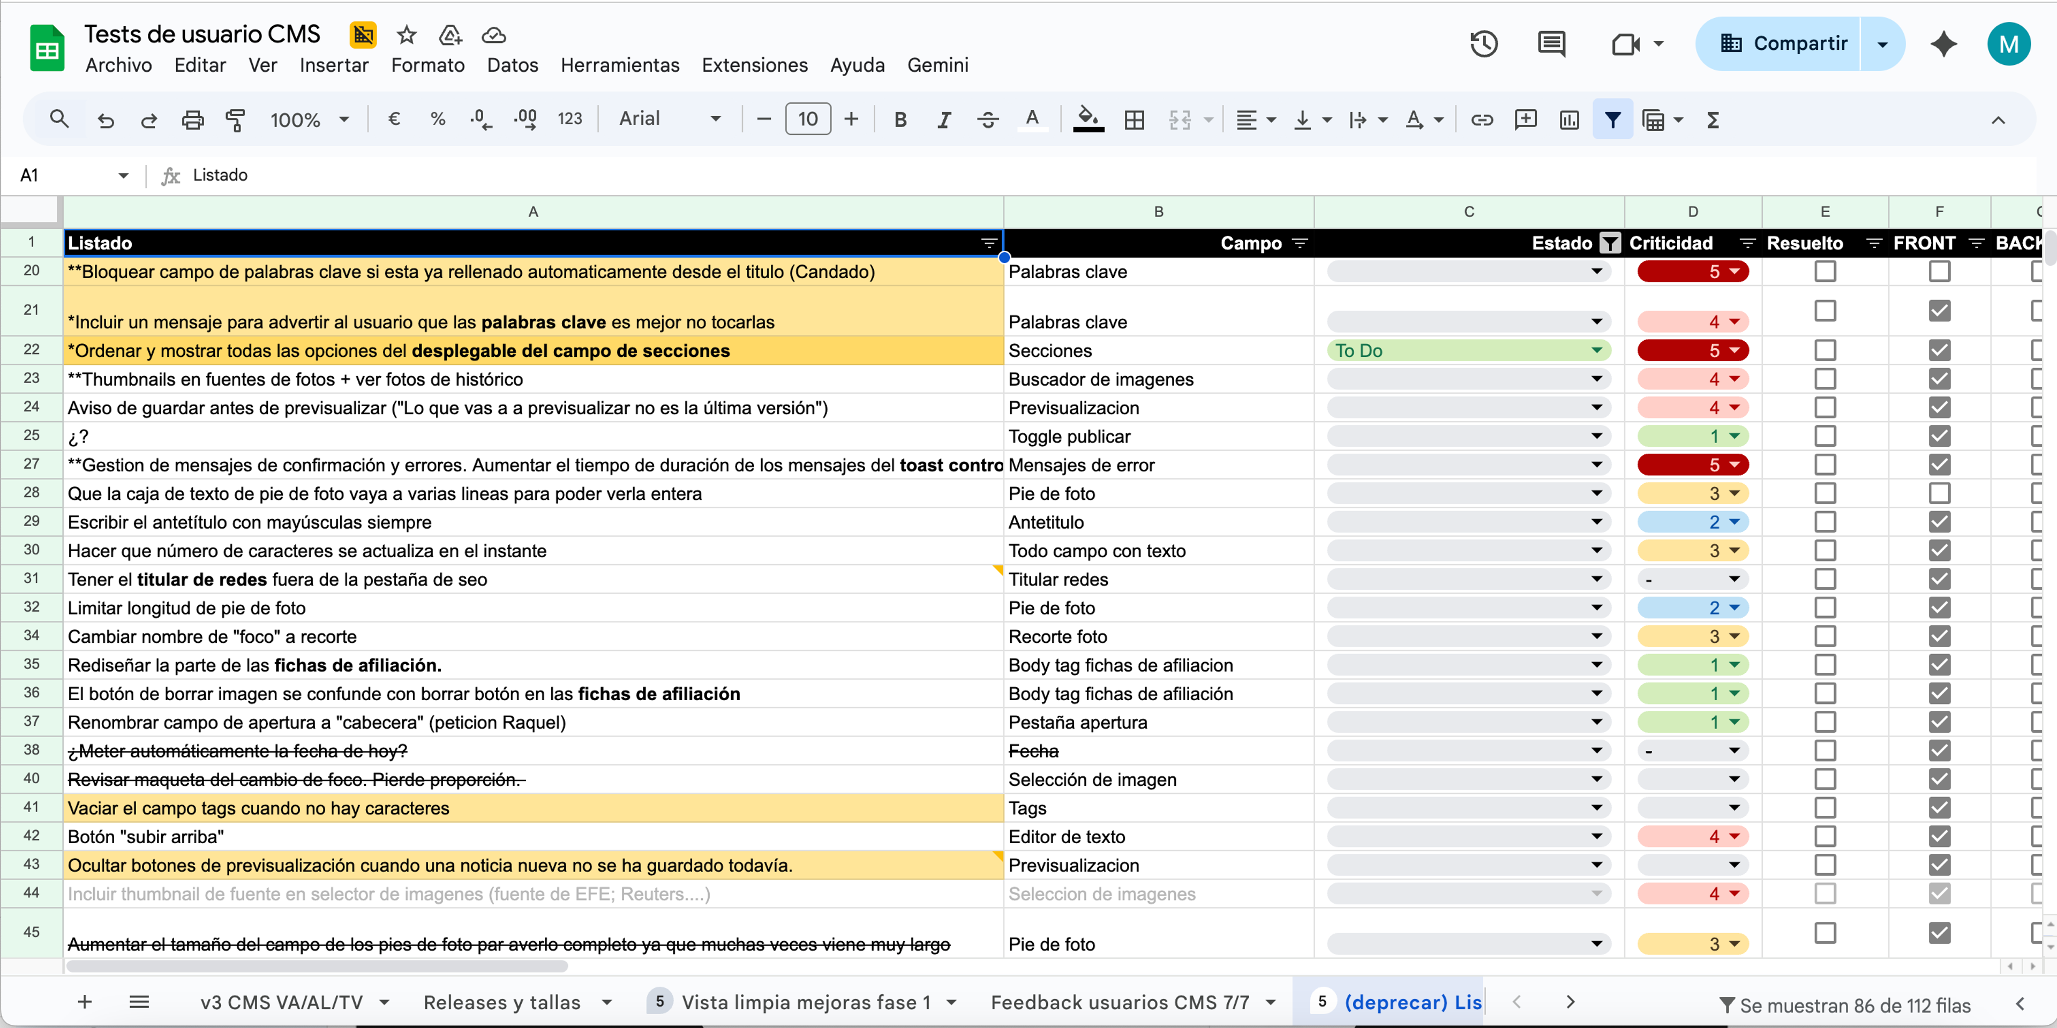
Task: Open the 100% zoom dropdown
Action: pos(310,120)
